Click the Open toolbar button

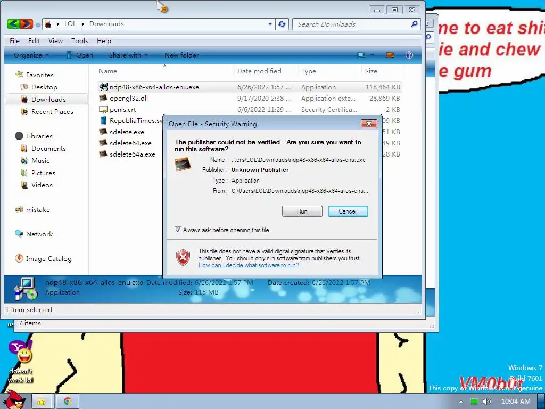pyautogui.click(x=80, y=55)
